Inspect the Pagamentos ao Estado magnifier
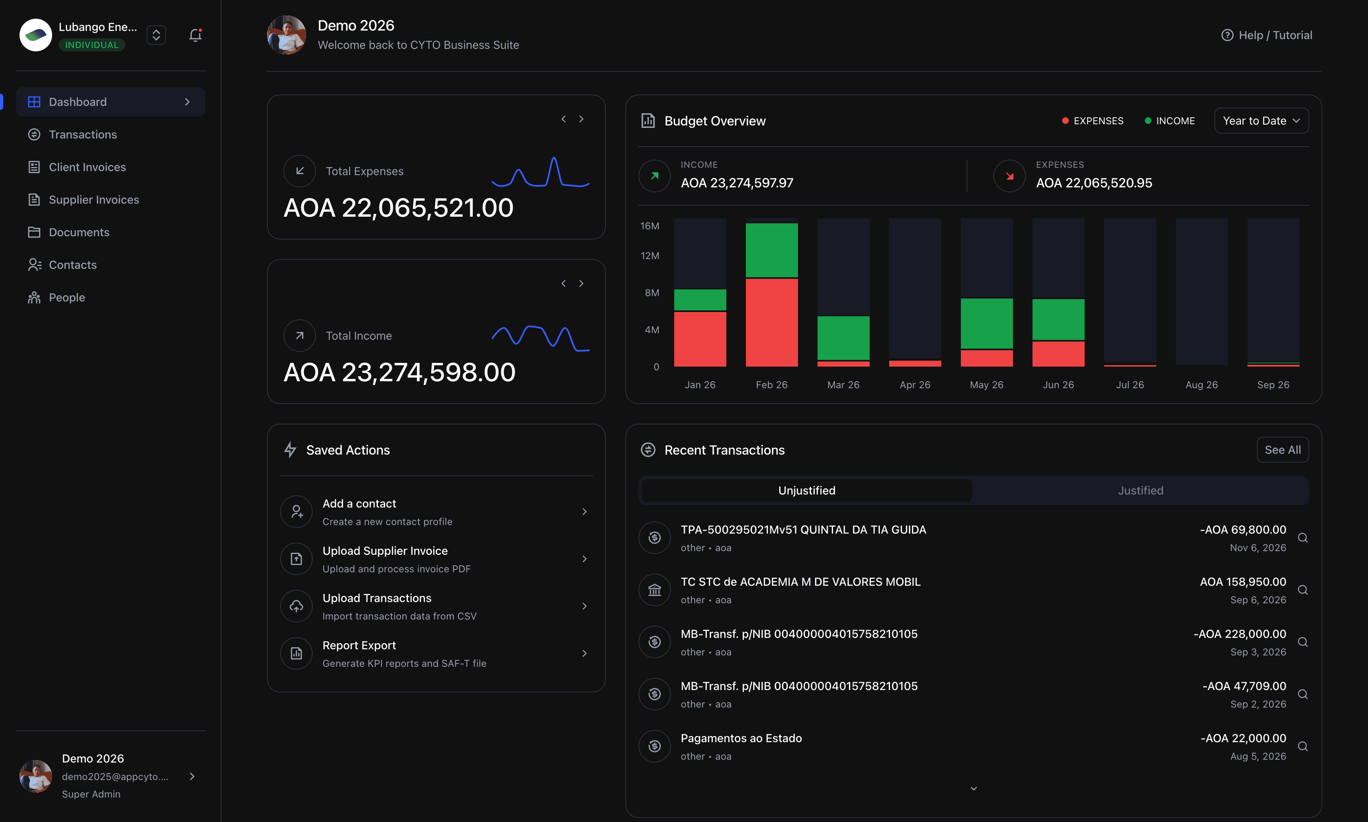The height and width of the screenshot is (822, 1368). coord(1303,746)
